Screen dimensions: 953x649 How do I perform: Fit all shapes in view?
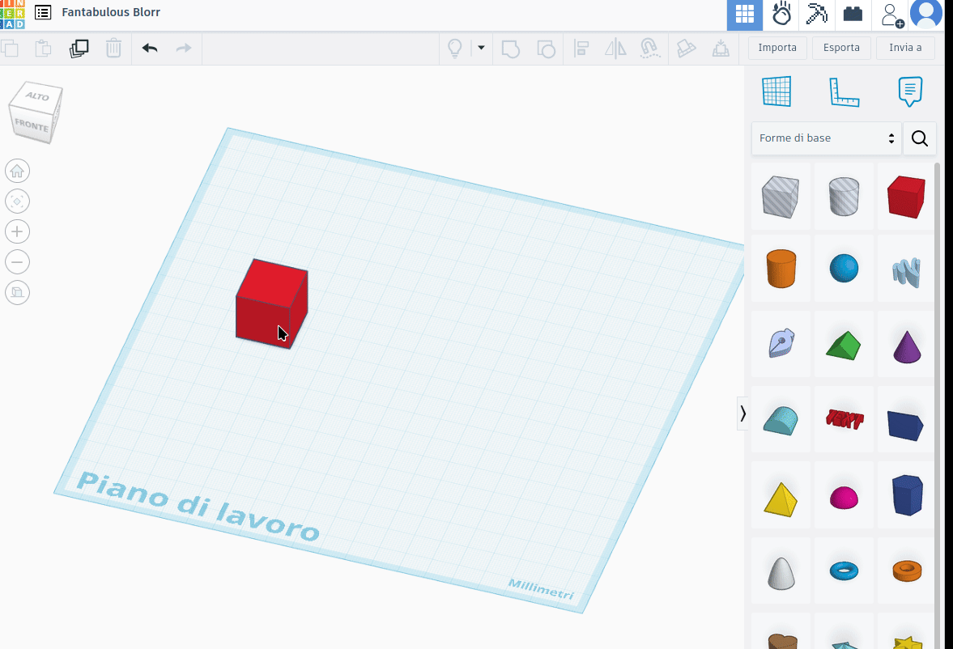pyautogui.click(x=17, y=201)
